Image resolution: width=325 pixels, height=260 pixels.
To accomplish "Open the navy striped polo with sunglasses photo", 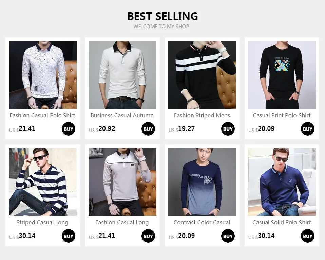I will tap(43, 182).
